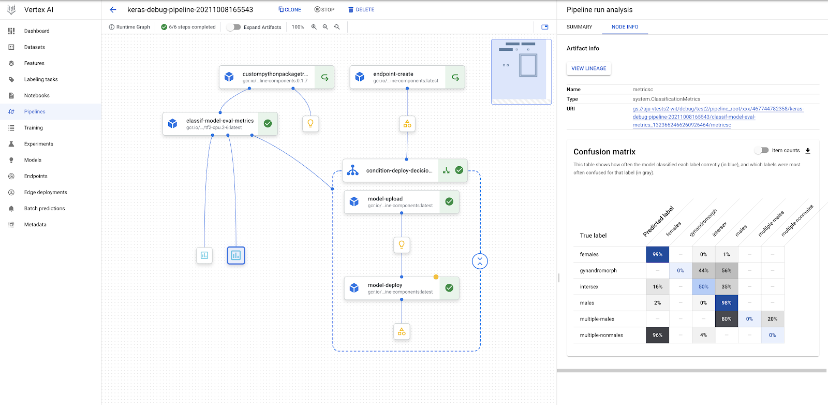
Task: Download the confusion matrix
Action: tap(808, 151)
